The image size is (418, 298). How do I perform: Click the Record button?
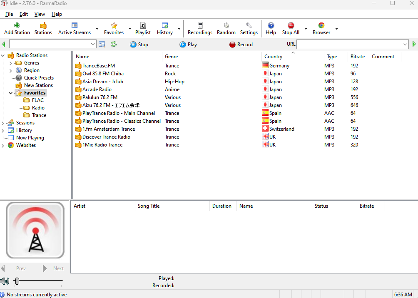[241, 45]
